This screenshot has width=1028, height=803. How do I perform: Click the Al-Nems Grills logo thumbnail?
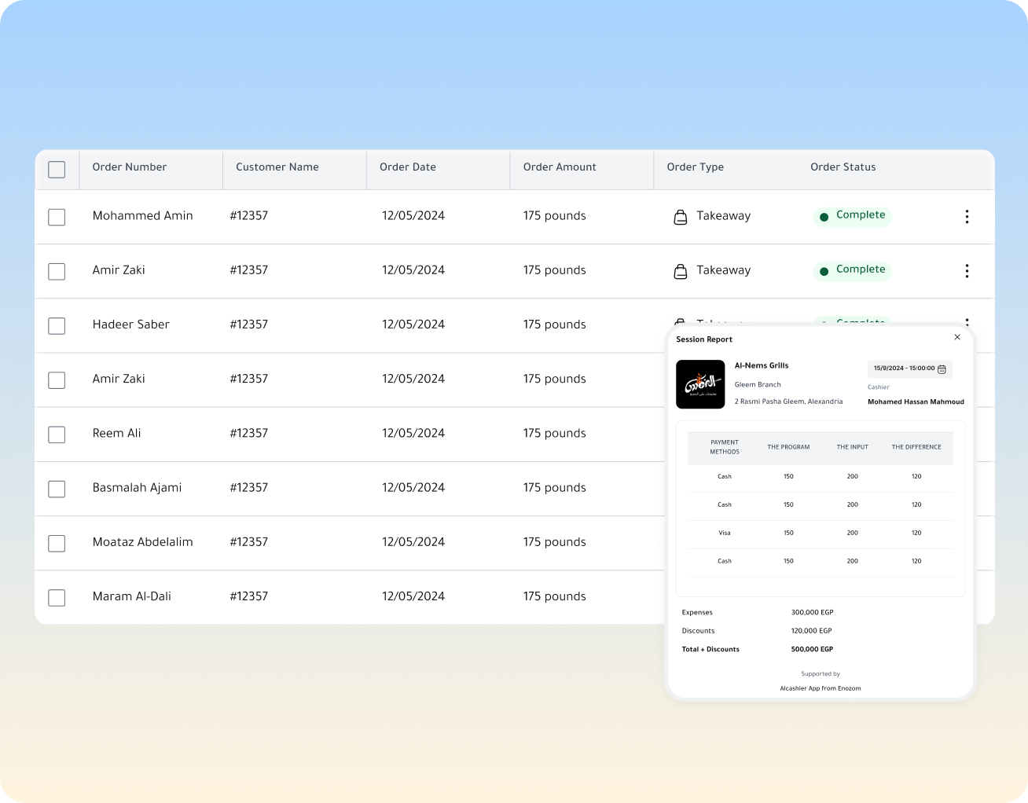coord(700,384)
